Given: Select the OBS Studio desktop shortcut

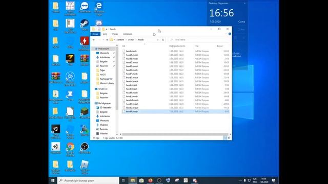Looking at the screenshot, I should click(x=85, y=148).
